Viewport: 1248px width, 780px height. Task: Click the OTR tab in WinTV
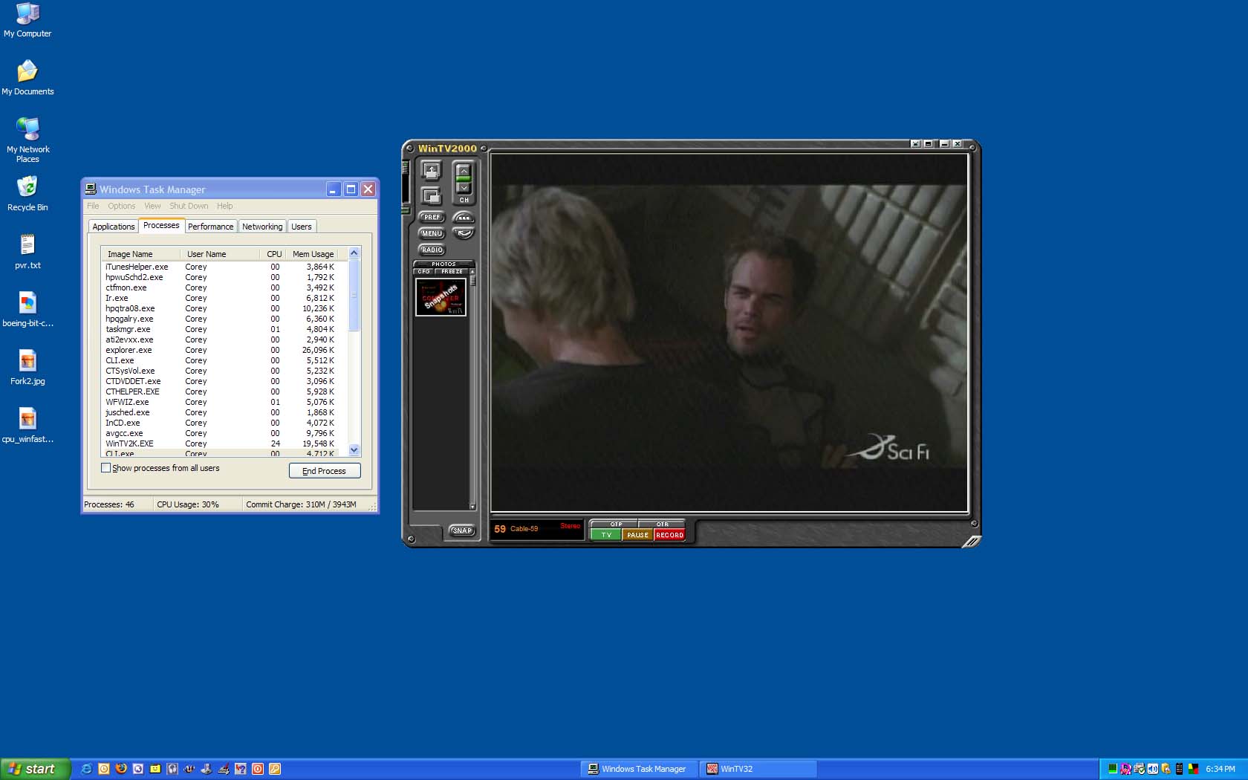click(x=662, y=524)
